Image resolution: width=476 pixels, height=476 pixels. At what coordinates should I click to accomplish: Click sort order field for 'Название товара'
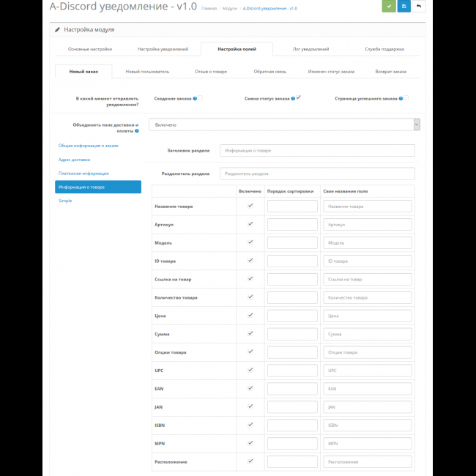pyautogui.click(x=292, y=207)
